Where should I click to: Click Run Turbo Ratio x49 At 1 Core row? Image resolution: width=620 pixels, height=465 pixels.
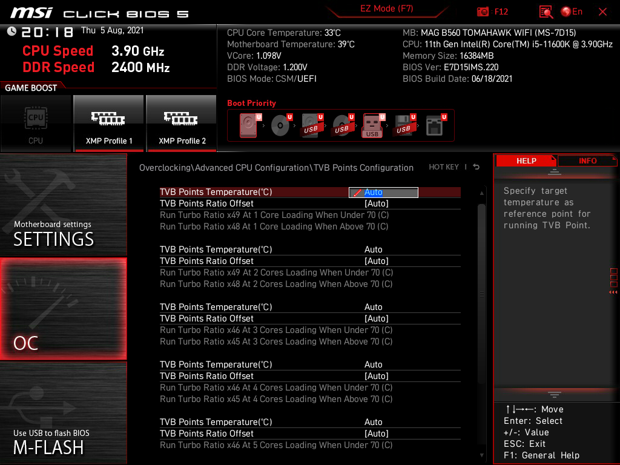(274, 215)
